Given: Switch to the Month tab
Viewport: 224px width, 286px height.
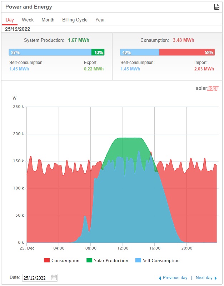Looking at the screenshot, I should [48, 20].
